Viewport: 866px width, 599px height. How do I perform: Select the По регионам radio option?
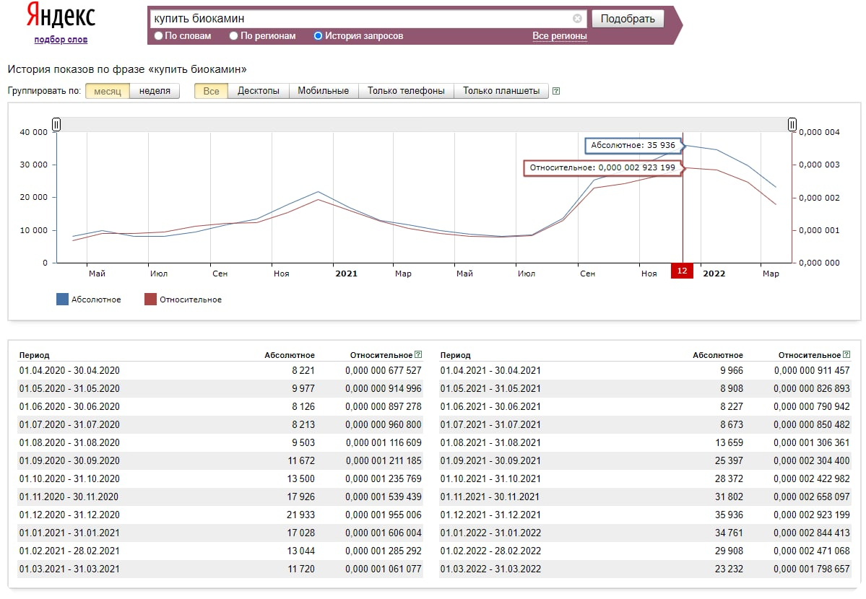coord(234,36)
